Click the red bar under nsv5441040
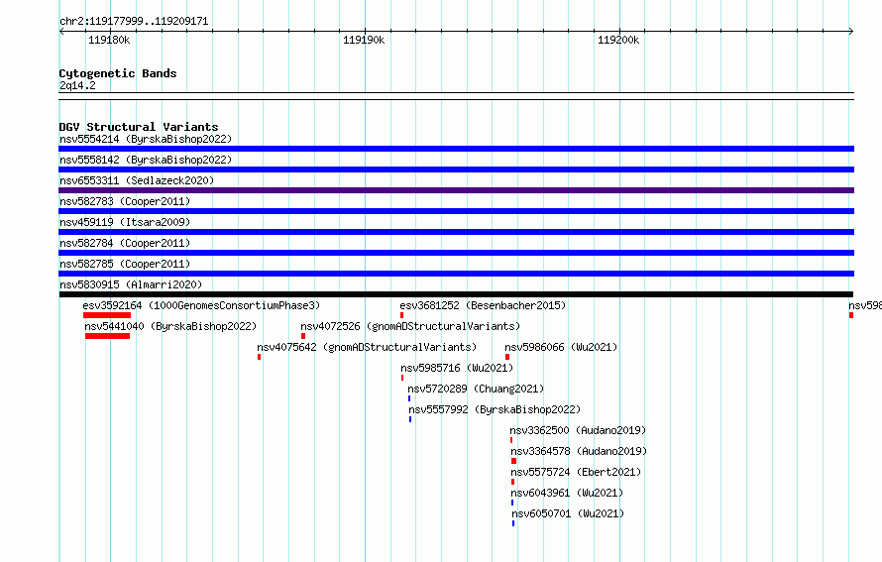This screenshot has width=882, height=562. coord(107,336)
